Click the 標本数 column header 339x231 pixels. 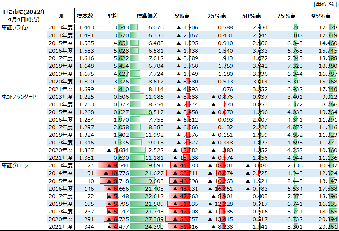click(85, 16)
